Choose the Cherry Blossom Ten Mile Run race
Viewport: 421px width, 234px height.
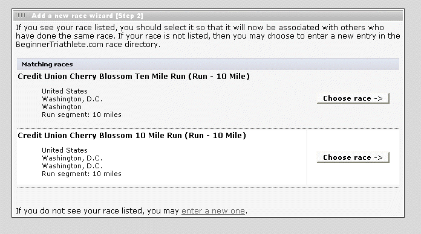pos(353,98)
